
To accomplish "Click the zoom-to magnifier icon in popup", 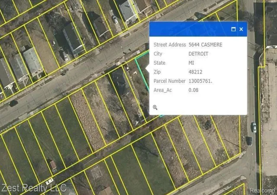I will tap(155, 107).
